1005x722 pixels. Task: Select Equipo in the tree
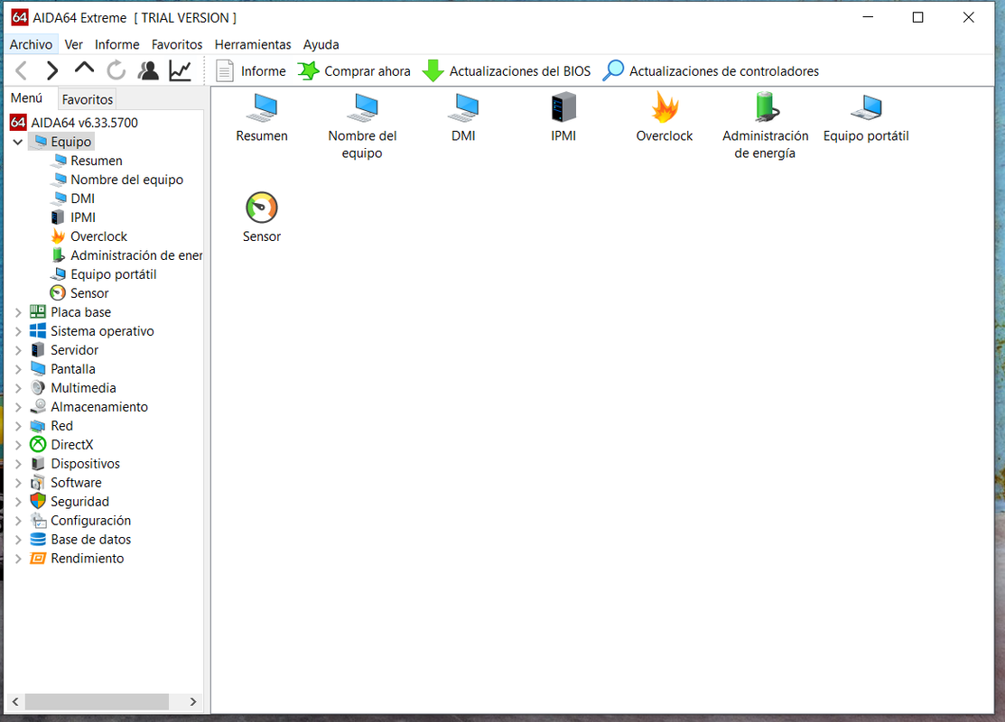tap(63, 142)
